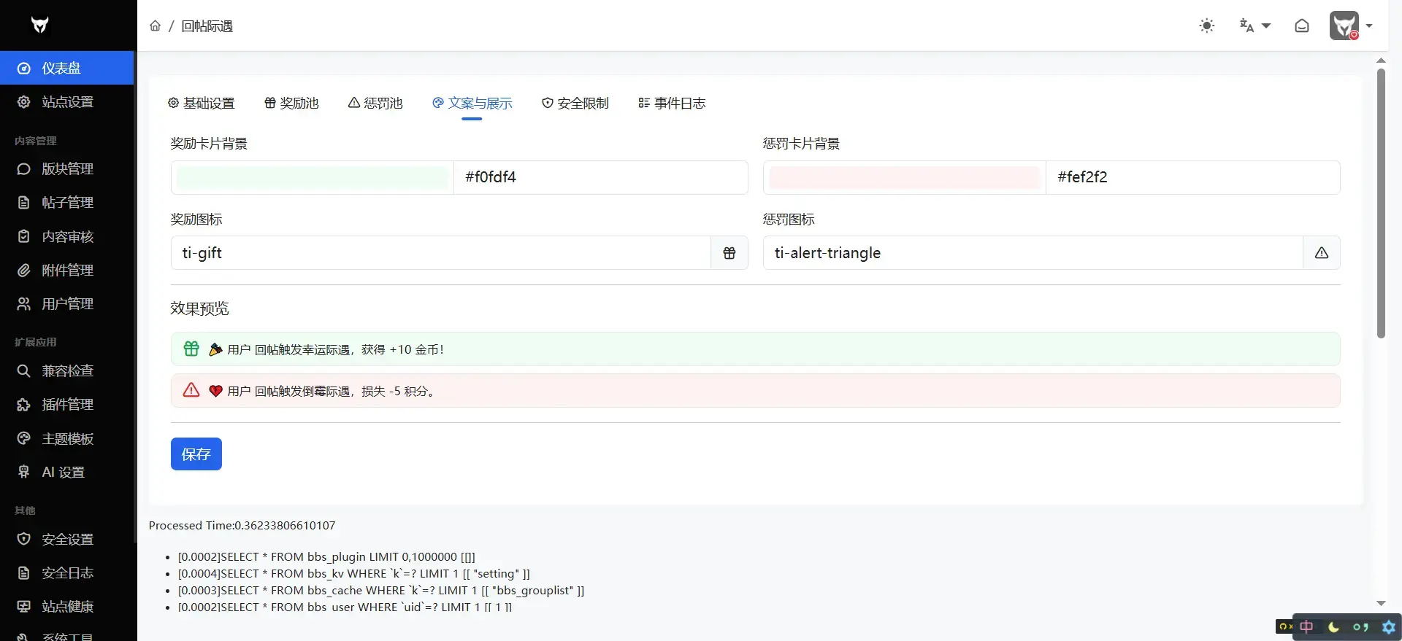Viewport: 1402px width, 641px height.
Task: Select the Processed Time text line
Action: click(x=242, y=526)
